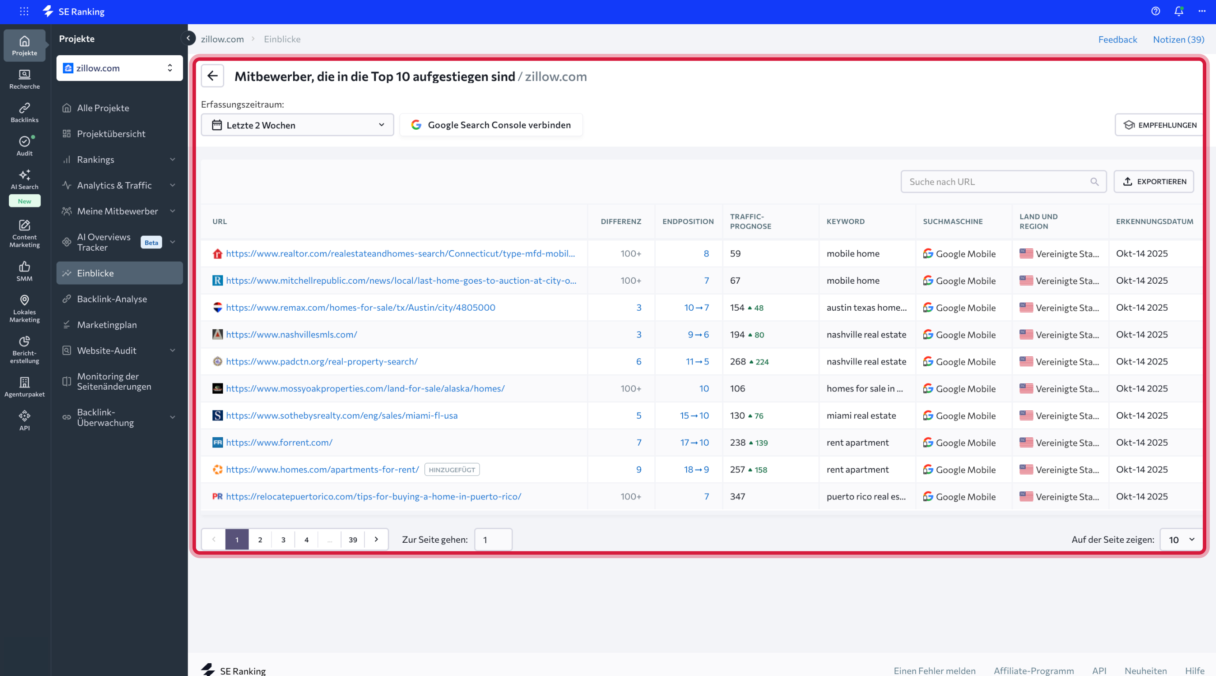
Task: Click the EXPORTIEREN button
Action: pyautogui.click(x=1154, y=182)
